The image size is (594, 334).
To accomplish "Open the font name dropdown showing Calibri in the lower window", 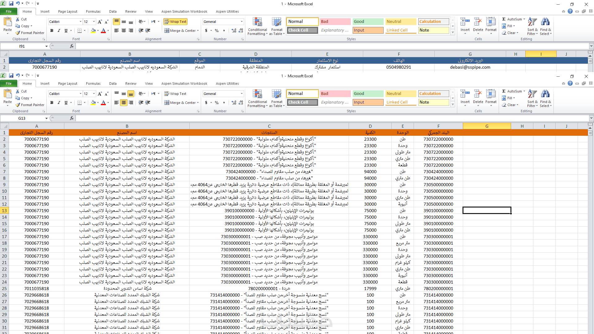I will (80, 94).
